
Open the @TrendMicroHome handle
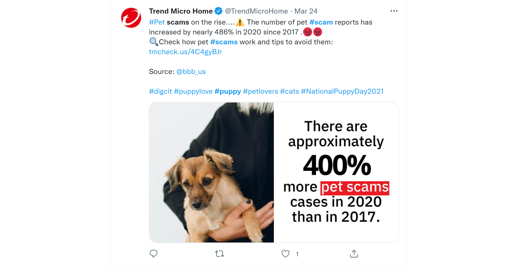click(256, 11)
